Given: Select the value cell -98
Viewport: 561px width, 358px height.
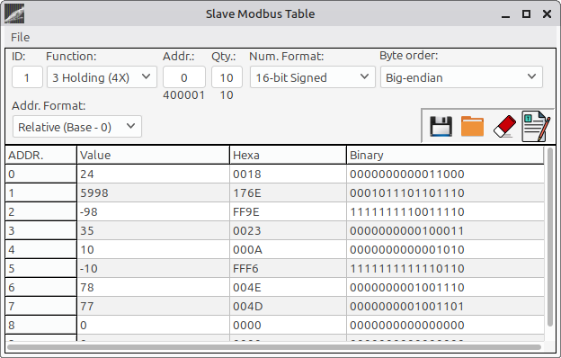Looking at the screenshot, I should pos(153,212).
